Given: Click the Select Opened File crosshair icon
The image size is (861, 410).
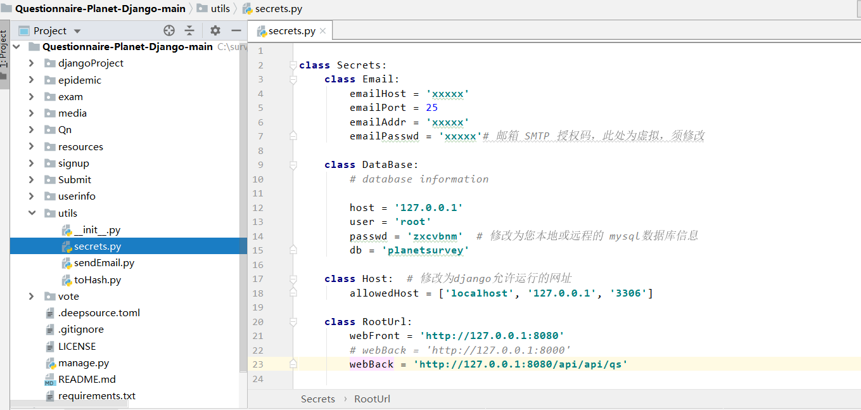Looking at the screenshot, I should pyautogui.click(x=169, y=30).
